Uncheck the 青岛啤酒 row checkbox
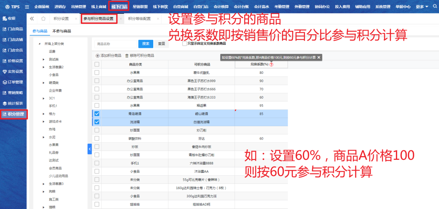This screenshot has width=439, height=209. pyautogui.click(x=97, y=114)
